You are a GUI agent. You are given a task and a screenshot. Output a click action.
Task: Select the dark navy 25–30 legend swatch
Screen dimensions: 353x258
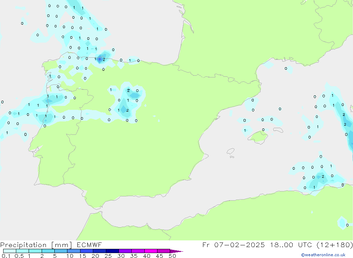tap(112, 251)
